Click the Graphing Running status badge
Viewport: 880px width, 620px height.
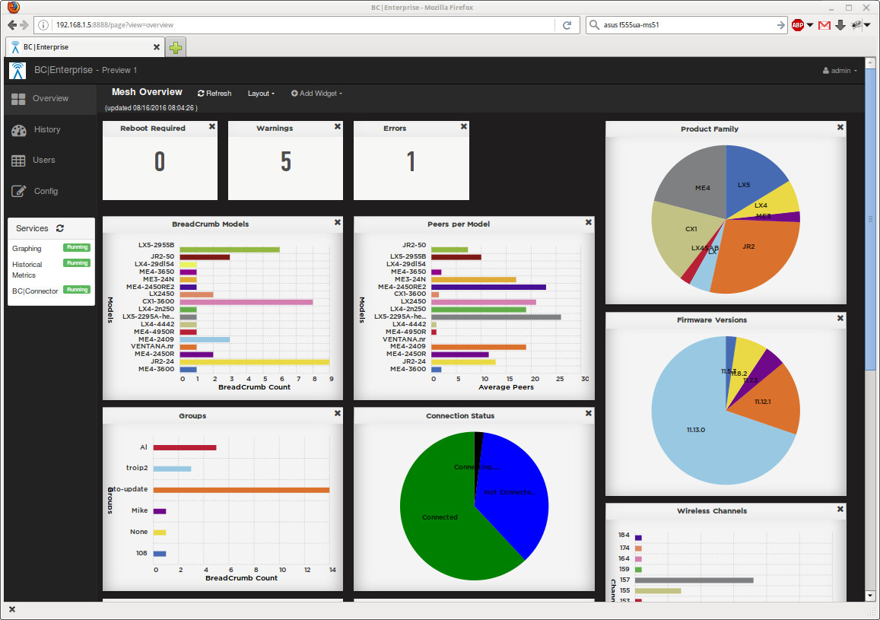(77, 248)
